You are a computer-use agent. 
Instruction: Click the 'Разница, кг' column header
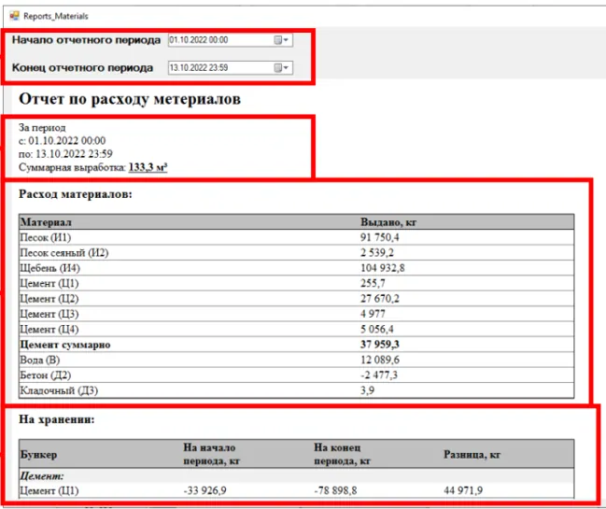click(x=472, y=455)
